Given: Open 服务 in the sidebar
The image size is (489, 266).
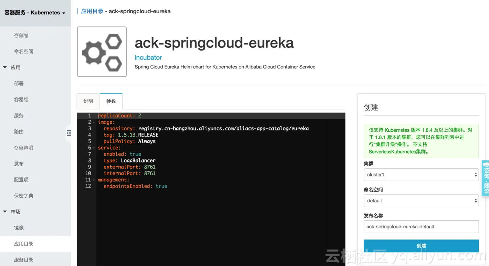Looking at the screenshot, I should (x=19, y=115).
